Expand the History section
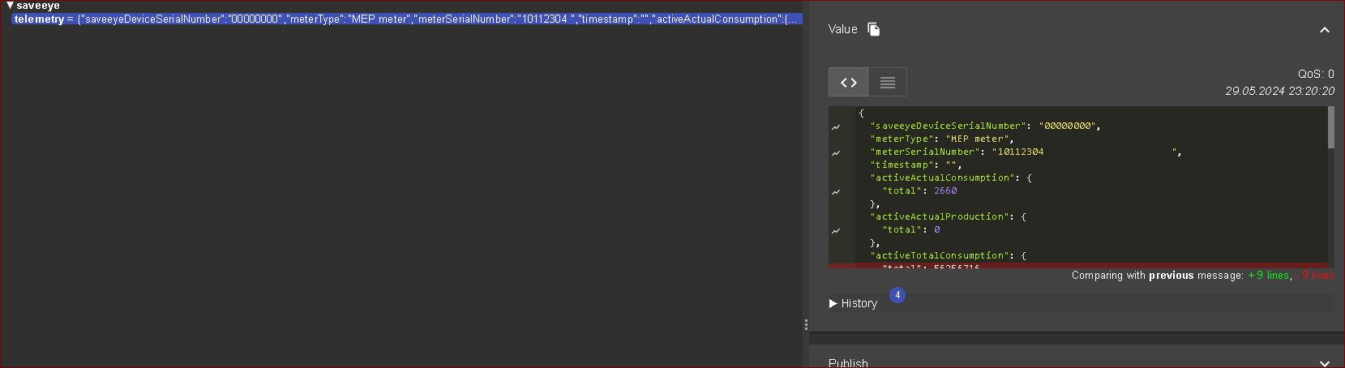This screenshot has height=368, width=1345. (x=853, y=303)
